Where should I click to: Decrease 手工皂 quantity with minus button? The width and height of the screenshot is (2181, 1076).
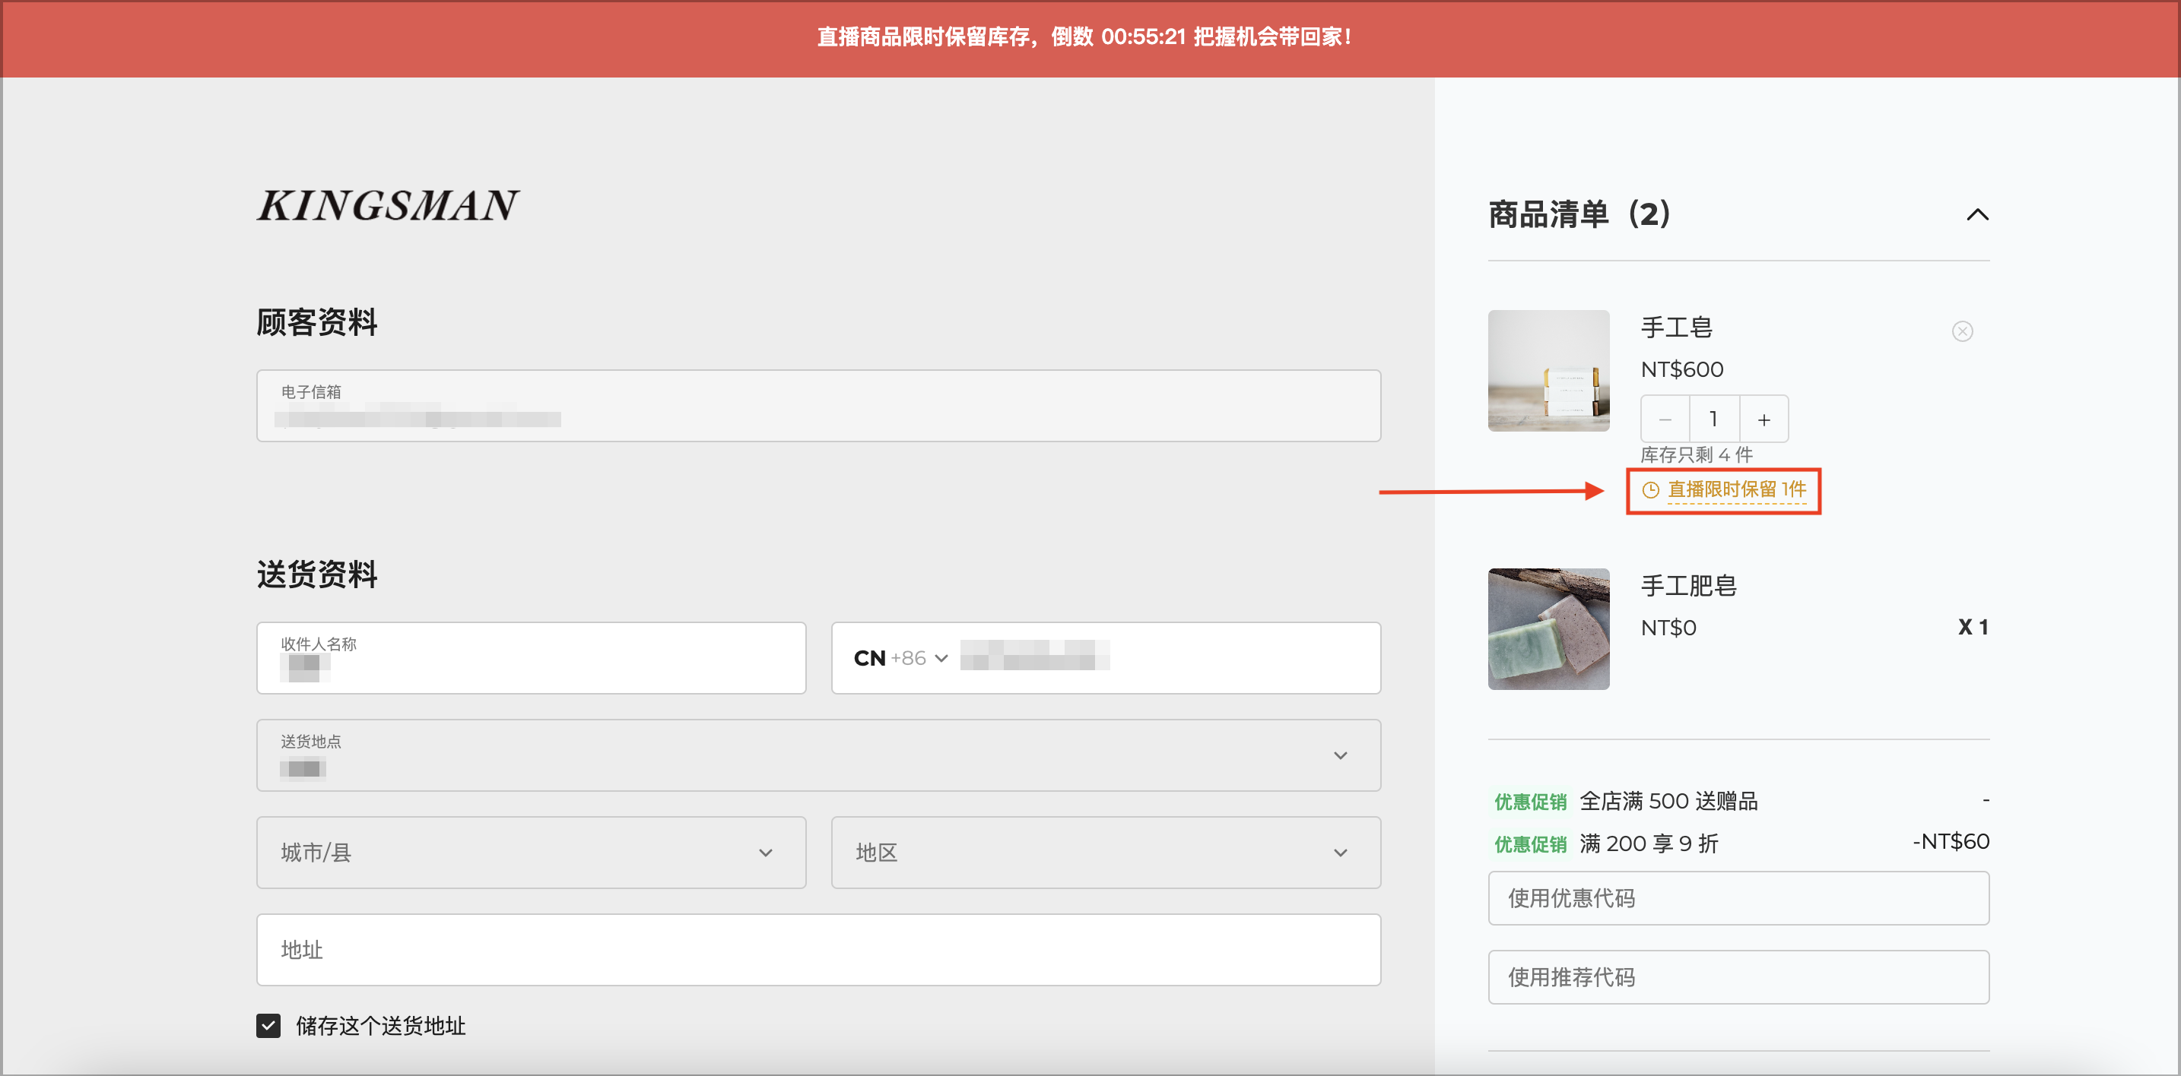1665,419
